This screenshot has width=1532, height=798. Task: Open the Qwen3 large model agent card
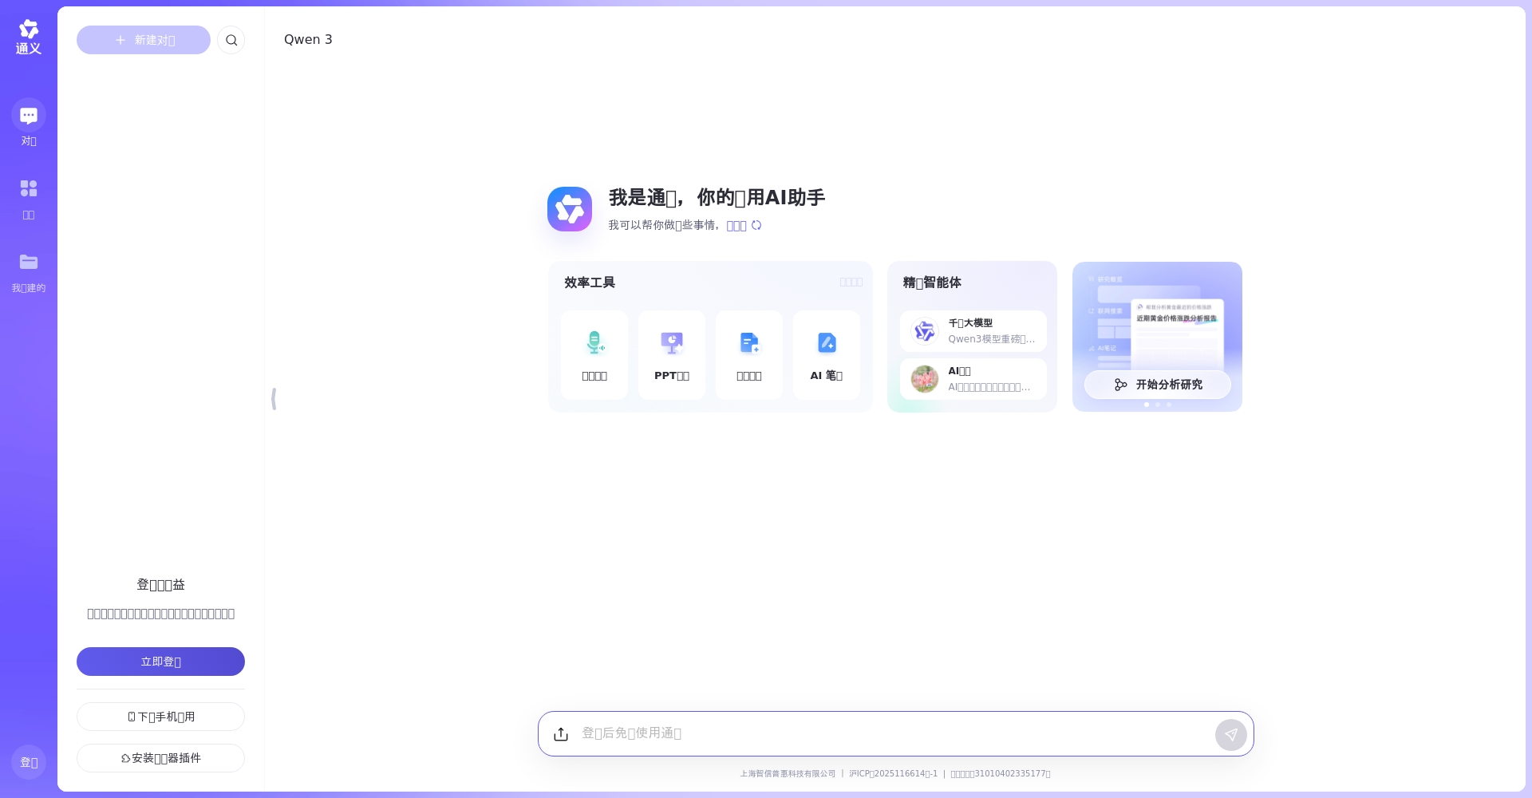coord(973,331)
